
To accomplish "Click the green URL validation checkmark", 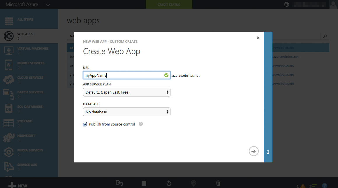I will pyautogui.click(x=166, y=75).
